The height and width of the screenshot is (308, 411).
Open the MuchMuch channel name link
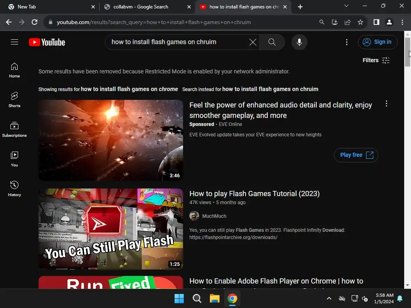click(x=214, y=216)
